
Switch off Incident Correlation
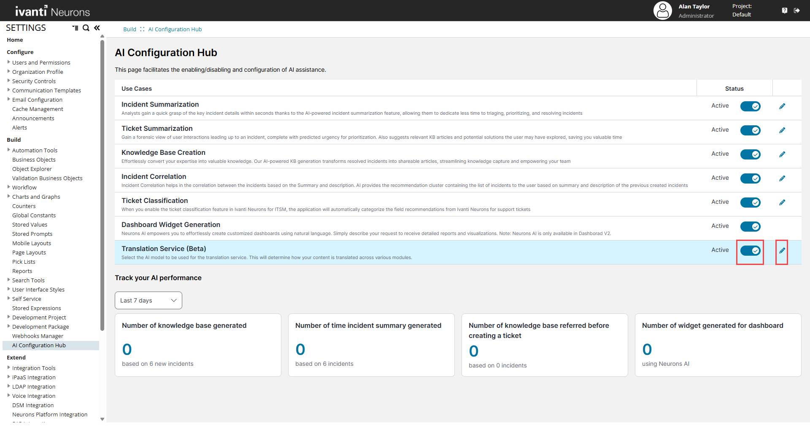pyautogui.click(x=751, y=178)
